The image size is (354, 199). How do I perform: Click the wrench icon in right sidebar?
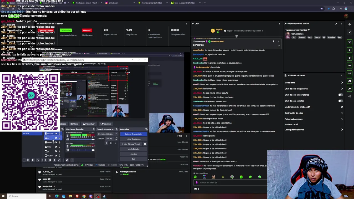pos(350,89)
